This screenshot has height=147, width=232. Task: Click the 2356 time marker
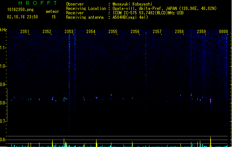click(x=135, y=32)
